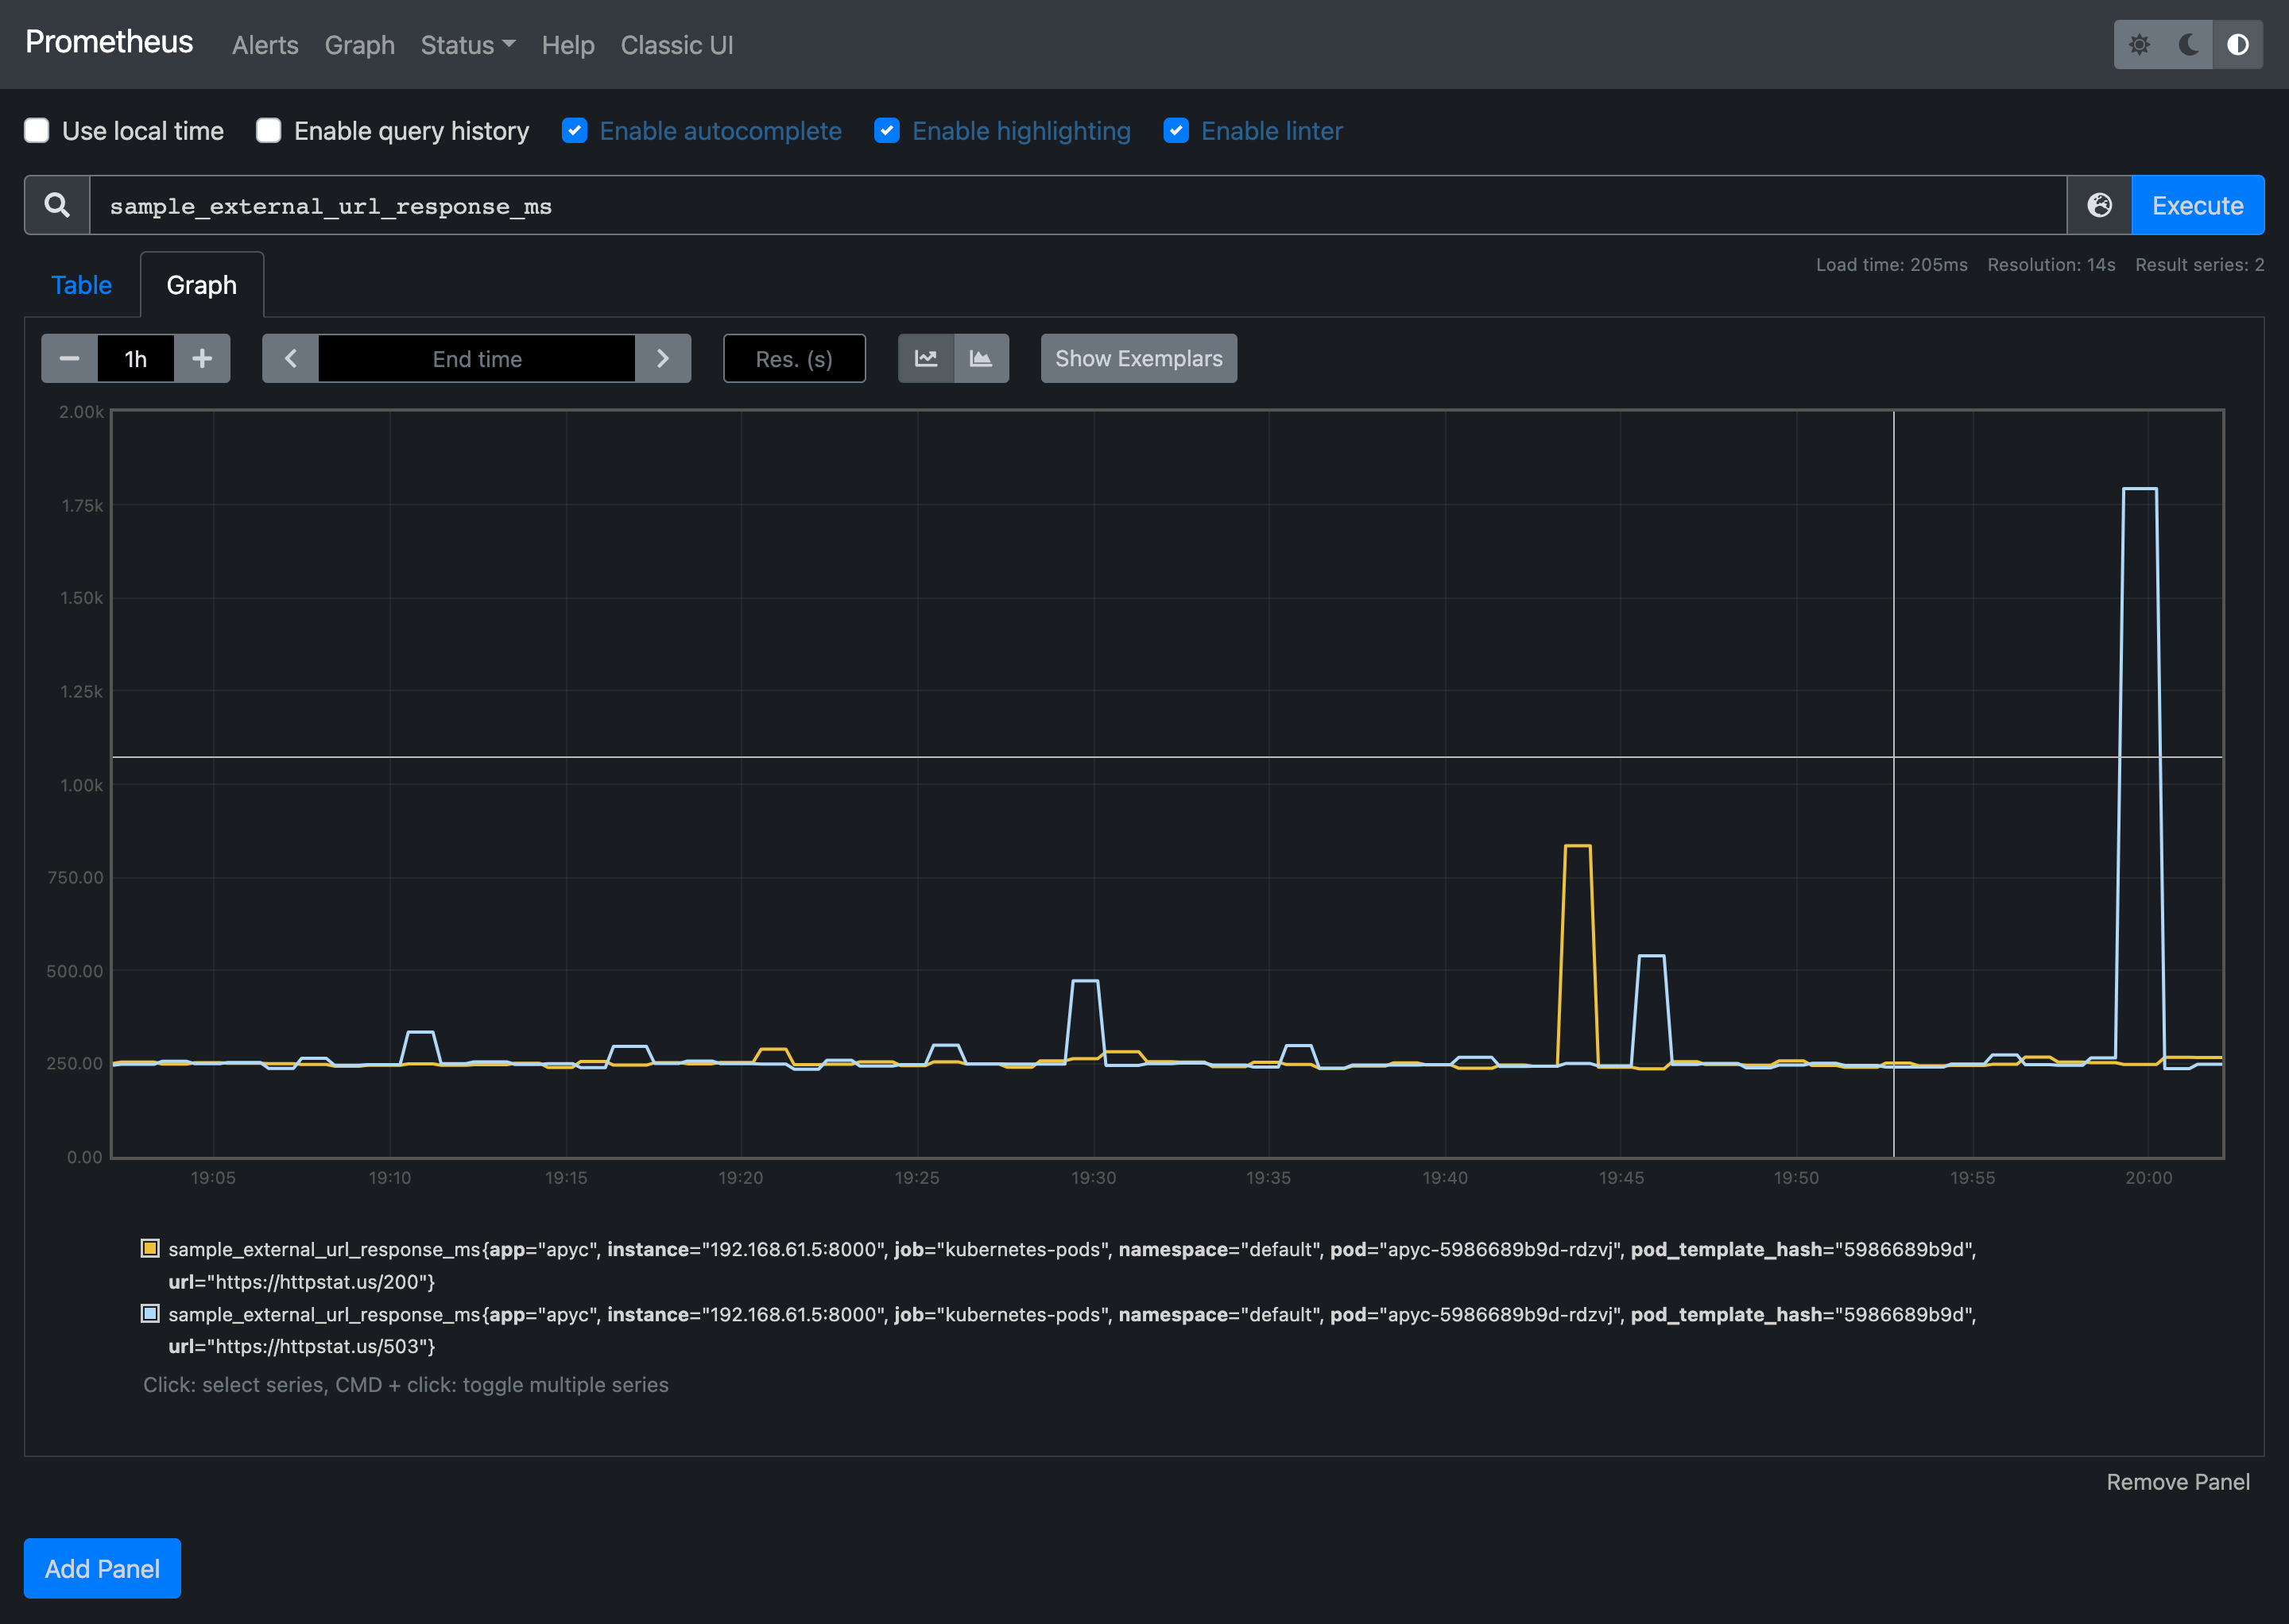Click the stacked bar chart icon
The width and height of the screenshot is (2289, 1624).
click(981, 358)
